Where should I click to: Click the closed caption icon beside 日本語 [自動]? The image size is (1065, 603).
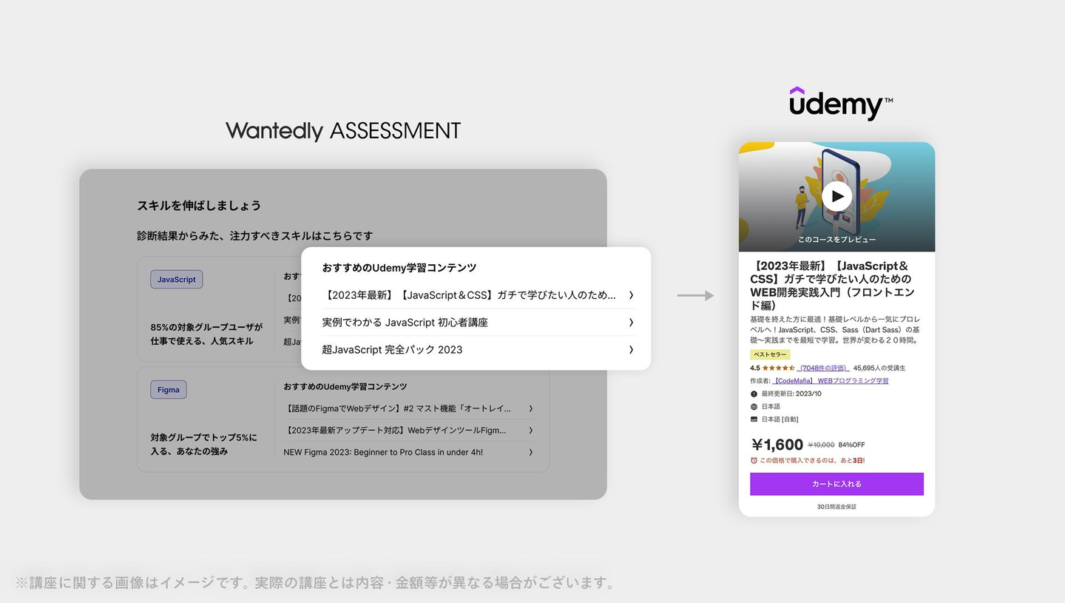point(754,419)
